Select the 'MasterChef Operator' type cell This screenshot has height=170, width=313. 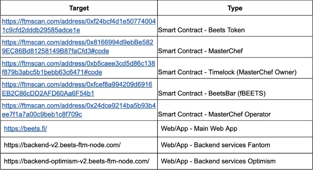[235, 110]
